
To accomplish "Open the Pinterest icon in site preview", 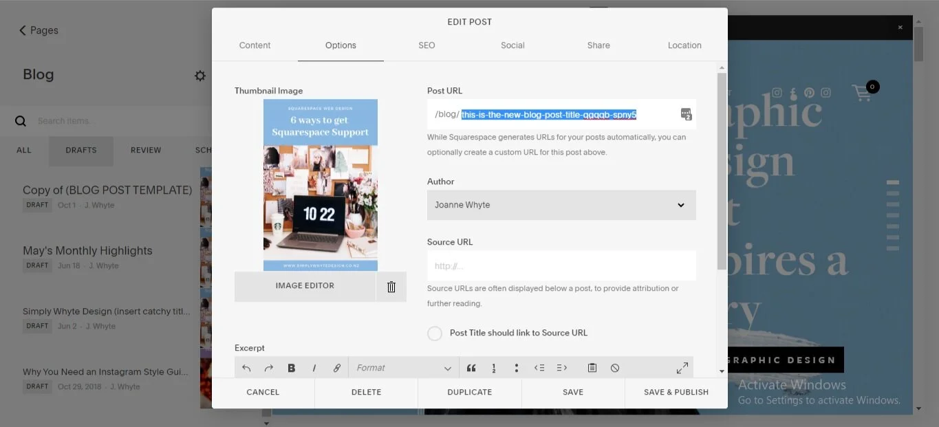I will point(809,93).
